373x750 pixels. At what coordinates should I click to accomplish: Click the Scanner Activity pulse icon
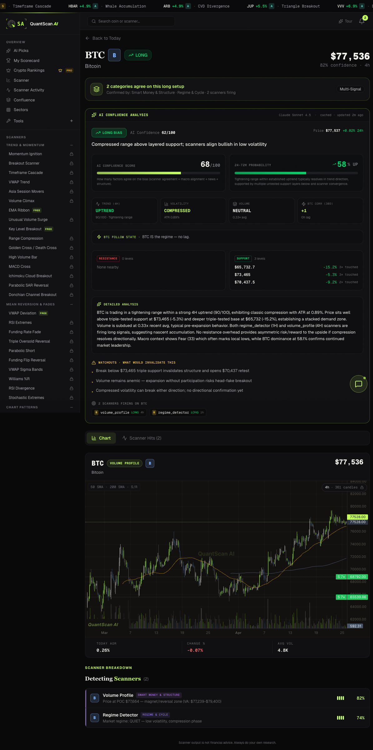point(8,90)
